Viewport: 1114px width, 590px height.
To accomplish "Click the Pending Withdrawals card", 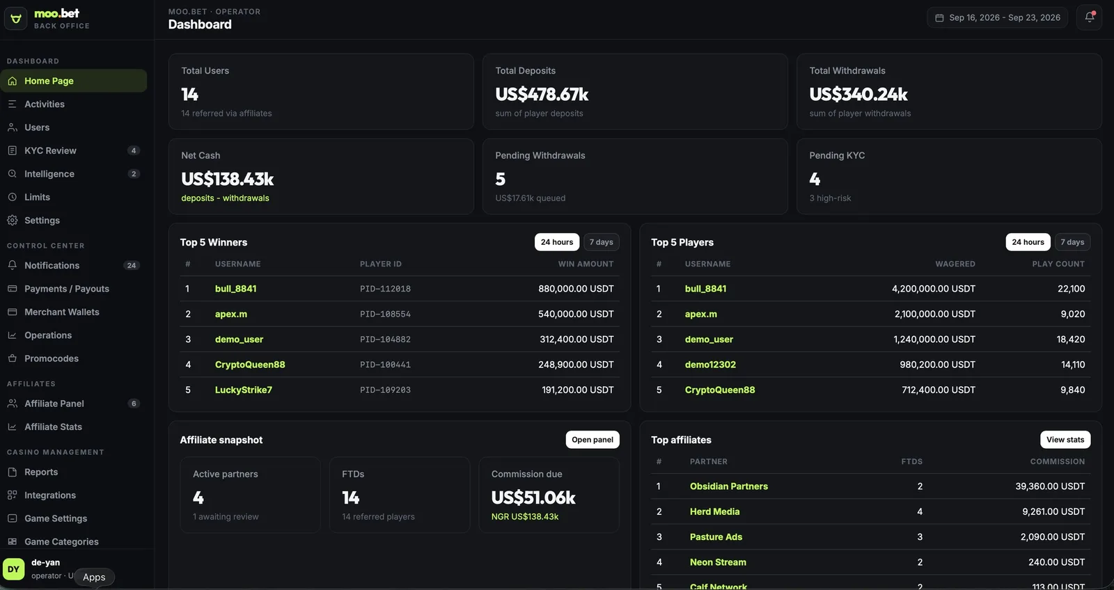I will pyautogui.click(x=635, y=177).
